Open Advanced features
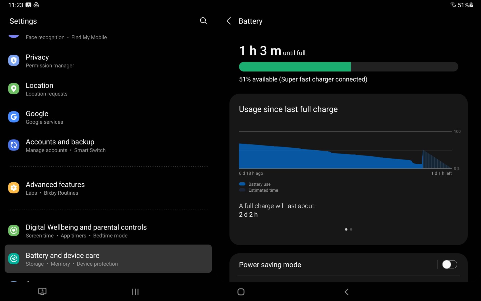This screenshot has width=481, height=301. coord(108,188)
